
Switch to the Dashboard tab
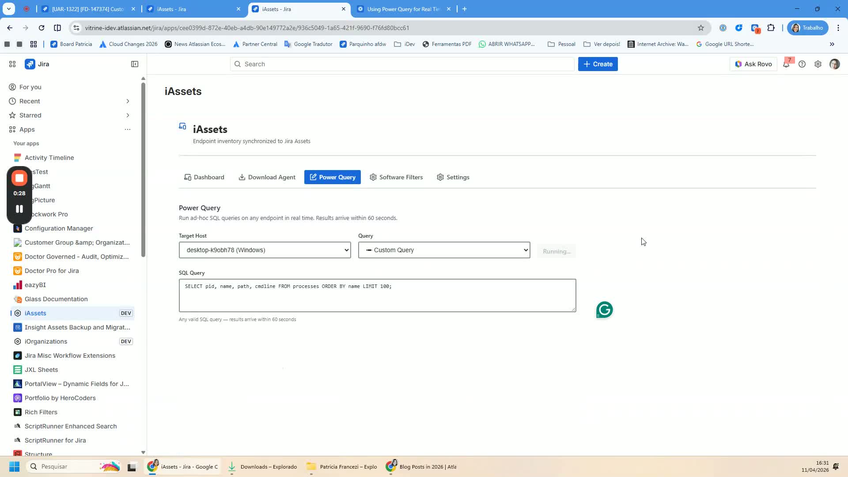(204, 177)
